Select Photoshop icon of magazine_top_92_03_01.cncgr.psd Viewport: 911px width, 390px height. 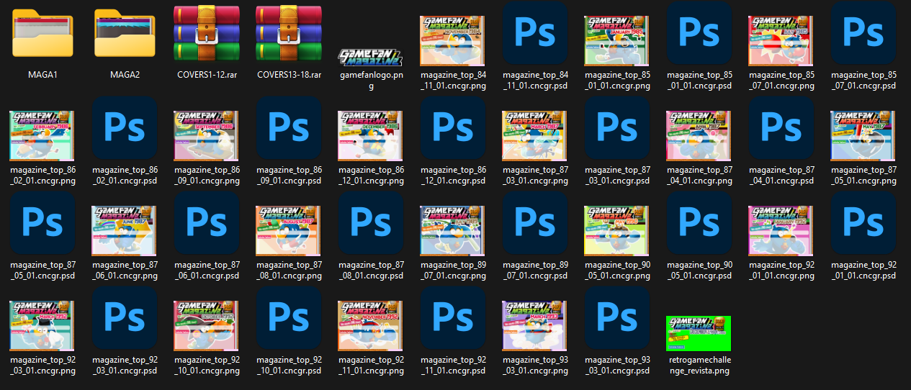(125, 318)
